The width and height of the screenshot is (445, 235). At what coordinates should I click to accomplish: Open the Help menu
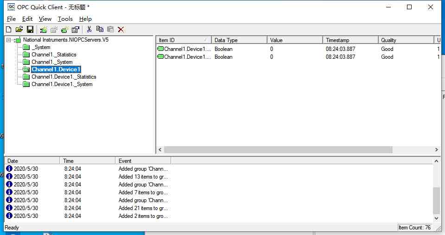(85, 19)
